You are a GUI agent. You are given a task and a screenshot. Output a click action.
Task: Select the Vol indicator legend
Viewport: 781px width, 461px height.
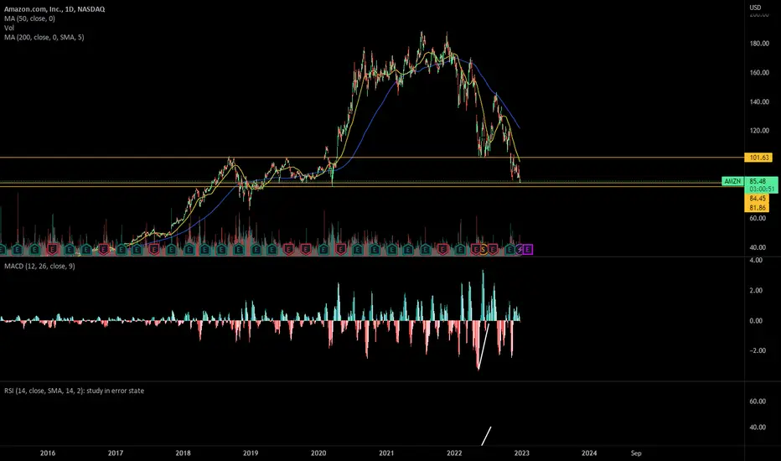click(x=9, y=28)
